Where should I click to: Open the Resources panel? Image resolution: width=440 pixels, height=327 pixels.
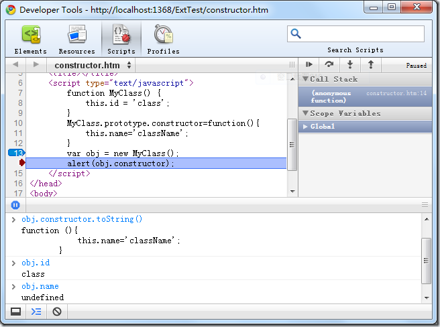click(x=76, y=40)
